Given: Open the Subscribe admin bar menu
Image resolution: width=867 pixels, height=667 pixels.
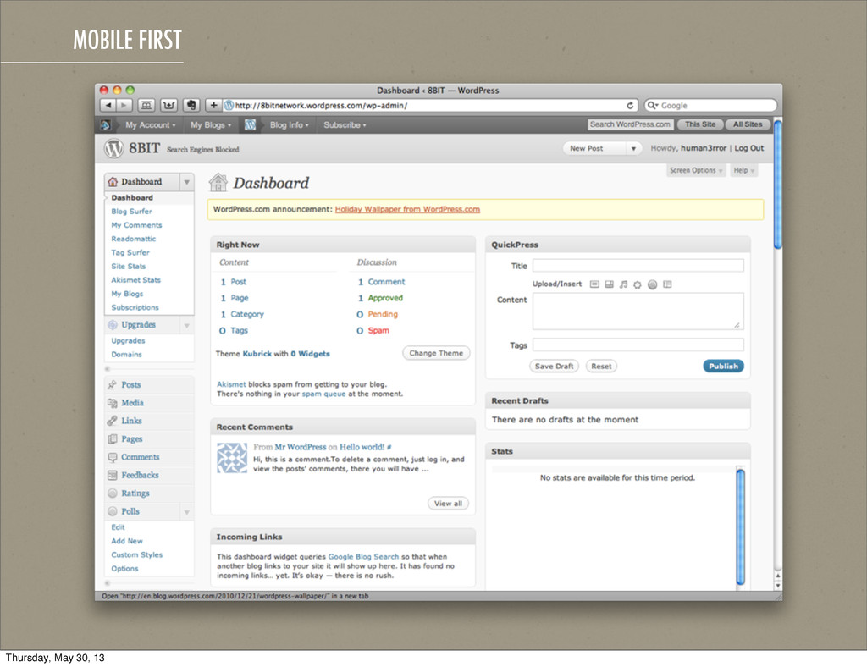Looking at the screenshot, I should (x=345, y=125).
